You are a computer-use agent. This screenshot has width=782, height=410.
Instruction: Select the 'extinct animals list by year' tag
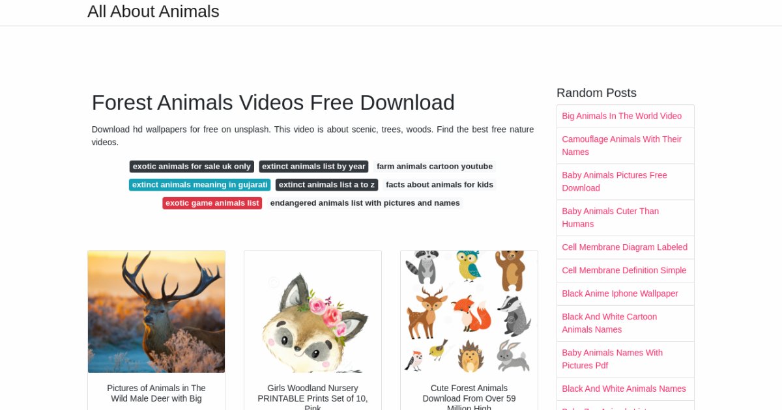click(313, 167)
